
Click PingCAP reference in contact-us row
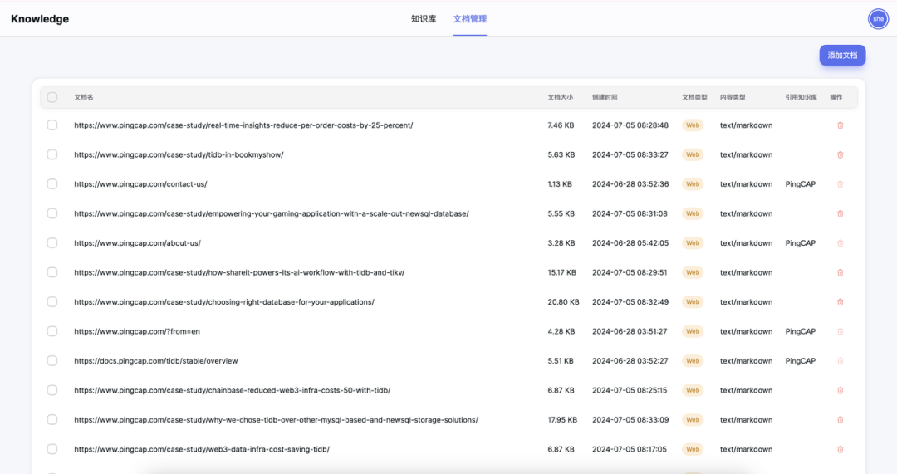(801, 184)
